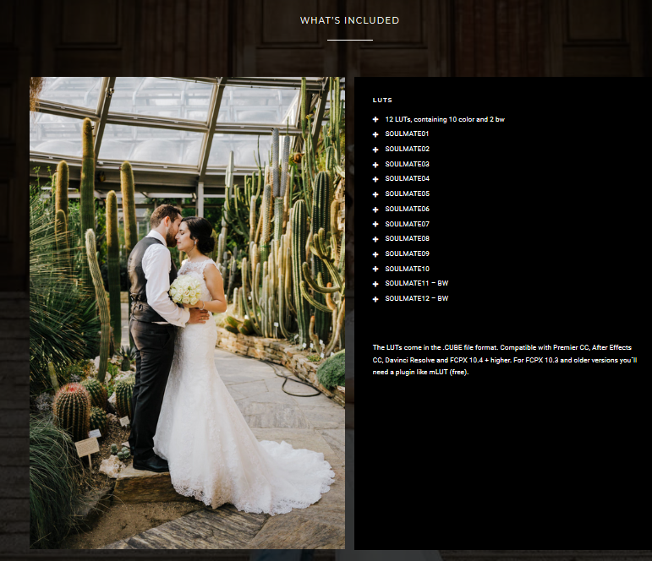This screenshot has height=561, width=652.
Task: Click the SOULMATE12 – BW label
Action: point(416,298)
